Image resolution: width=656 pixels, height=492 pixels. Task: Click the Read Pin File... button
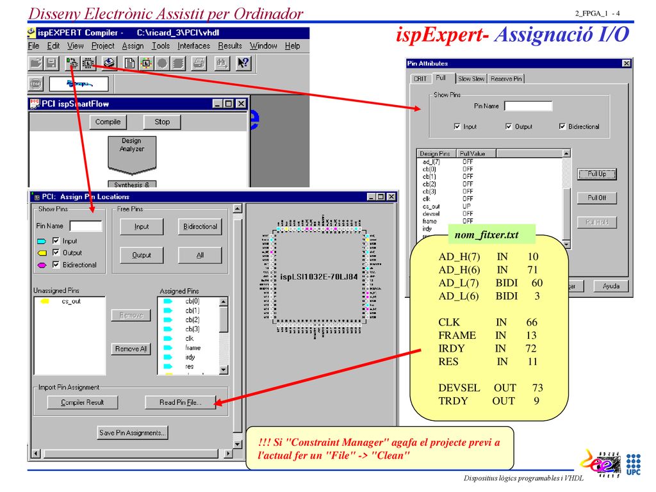click(x=180, y=402)
